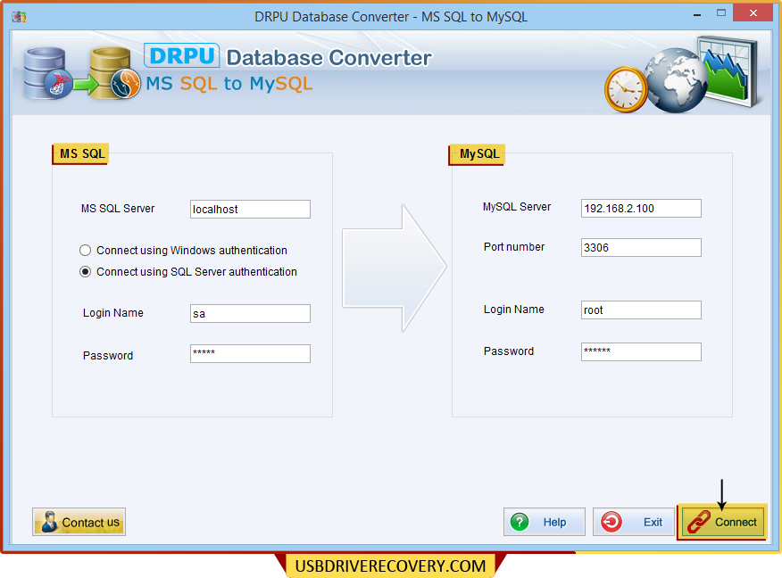Click the 'MS SQL Server' label text
The width and height of the screenshot is (782, 578).
(x=118, y=209)
